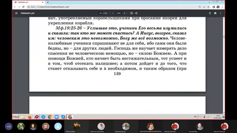Image resolution: width=237 pixels, height=133 pixels.
Task: Open a new browser tab
Action: coord(48,2)
